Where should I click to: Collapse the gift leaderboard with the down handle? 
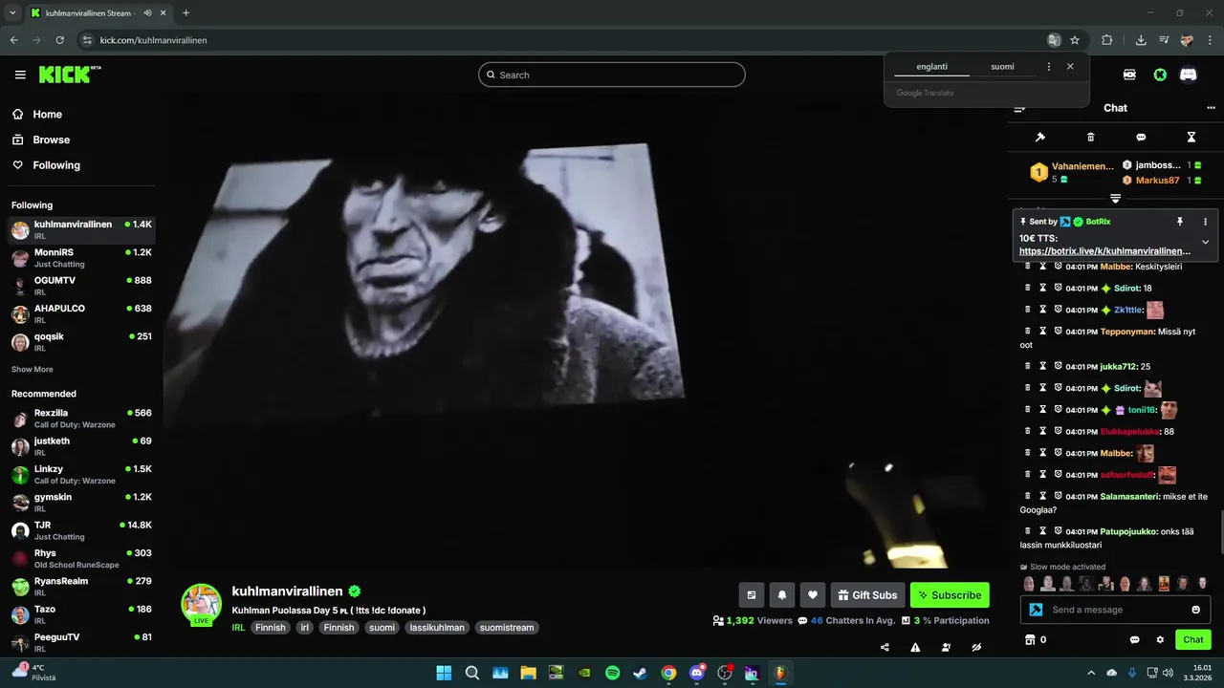coord(1115,199)
